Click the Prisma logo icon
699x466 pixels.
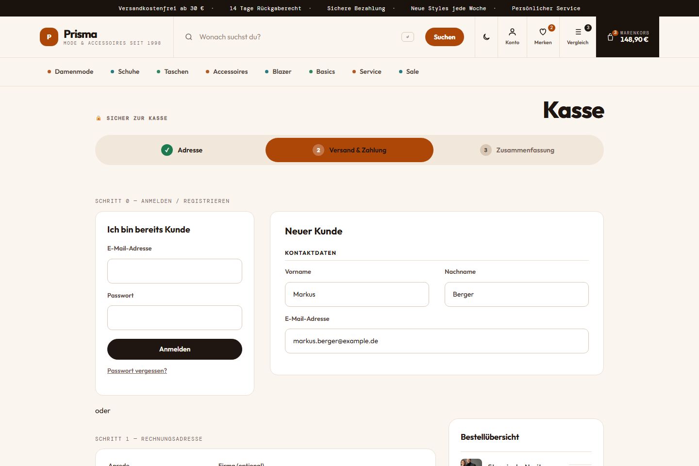(49, 37)
